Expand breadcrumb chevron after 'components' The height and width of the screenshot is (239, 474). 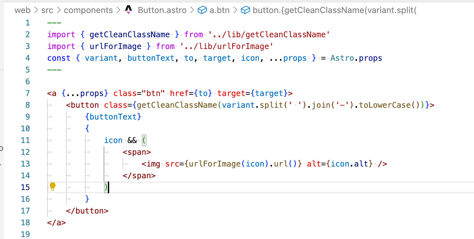point(118,10)
